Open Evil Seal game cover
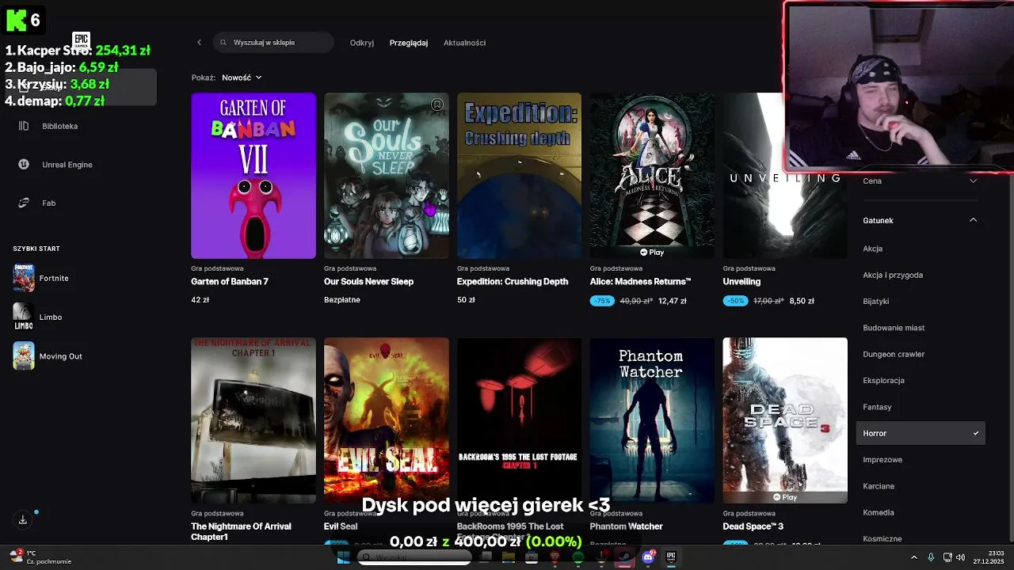Screen dimensions: 1014x570 tap(387, 420)
